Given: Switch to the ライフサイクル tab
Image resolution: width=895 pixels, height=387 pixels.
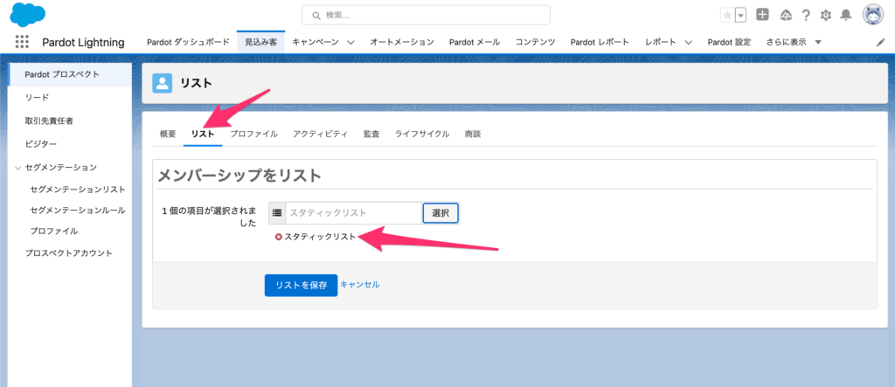Looking at the screenshot, I should [x=422, y=135].
